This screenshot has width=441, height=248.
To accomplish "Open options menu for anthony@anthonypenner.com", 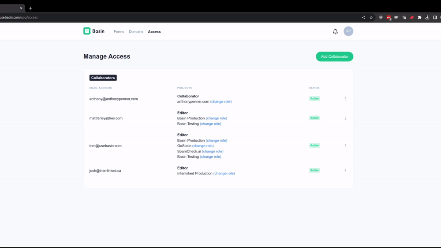I will pyautogui.click(x=345, y=99).
